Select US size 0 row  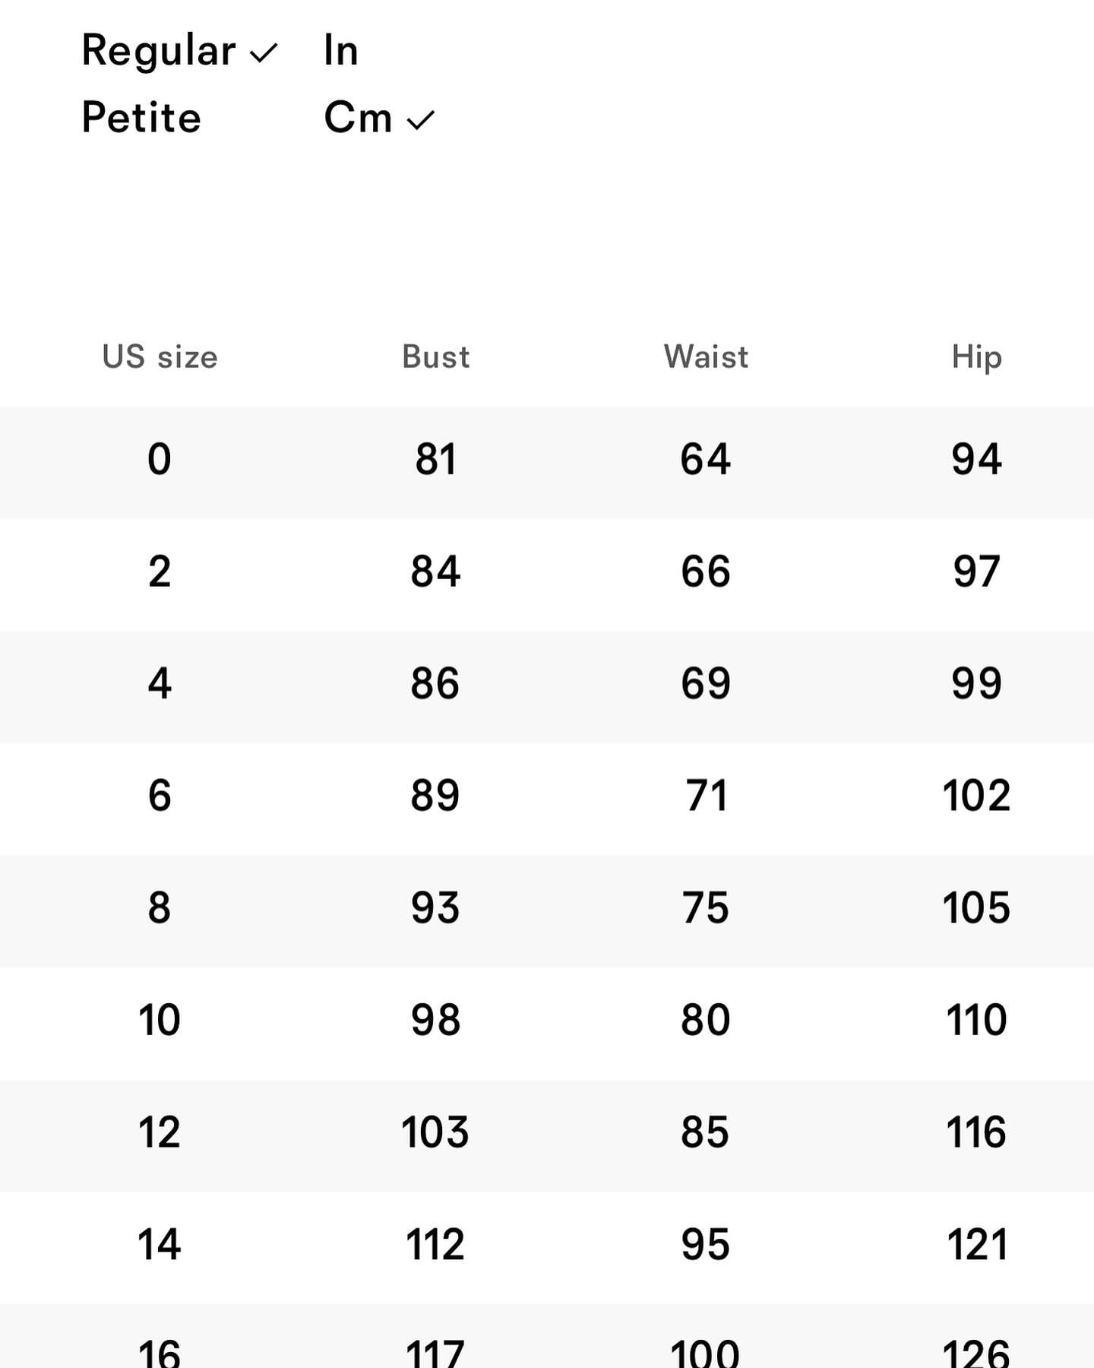click(160, 460)
